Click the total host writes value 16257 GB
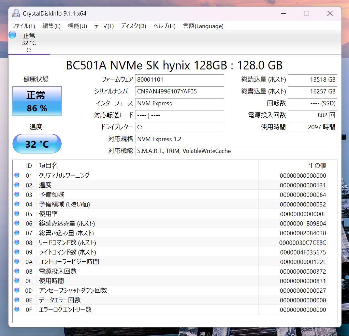 pos(312,91)
